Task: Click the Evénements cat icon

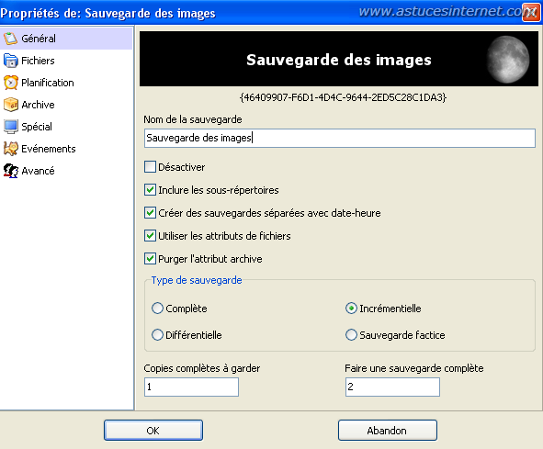Action: 10,149
